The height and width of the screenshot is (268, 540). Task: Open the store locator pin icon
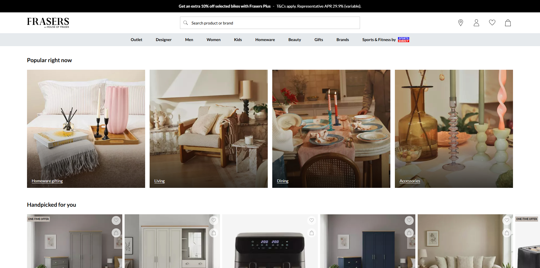pyautogui.click(x=460, y=23)
